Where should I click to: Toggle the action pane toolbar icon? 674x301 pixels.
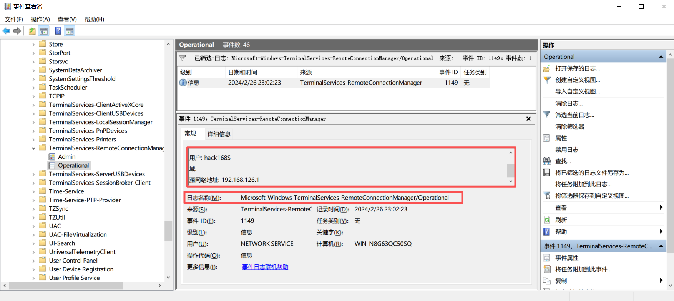click(70, 31)
